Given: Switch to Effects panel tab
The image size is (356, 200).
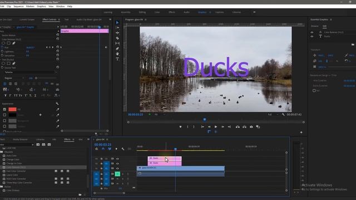Looking at the screenshot, I should coord(67,139).
